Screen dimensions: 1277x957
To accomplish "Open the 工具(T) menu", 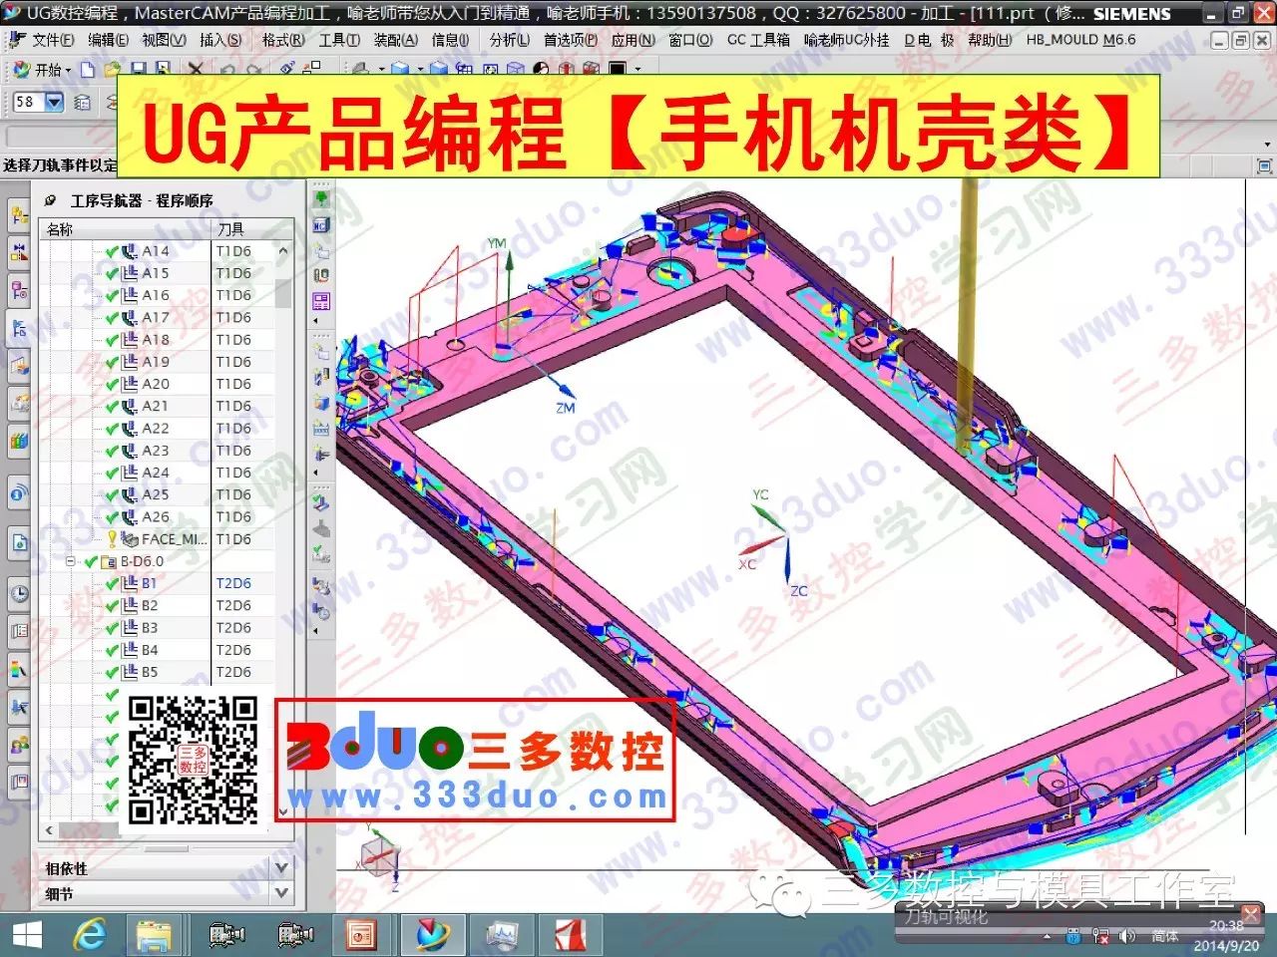I will tap(339, 40).
